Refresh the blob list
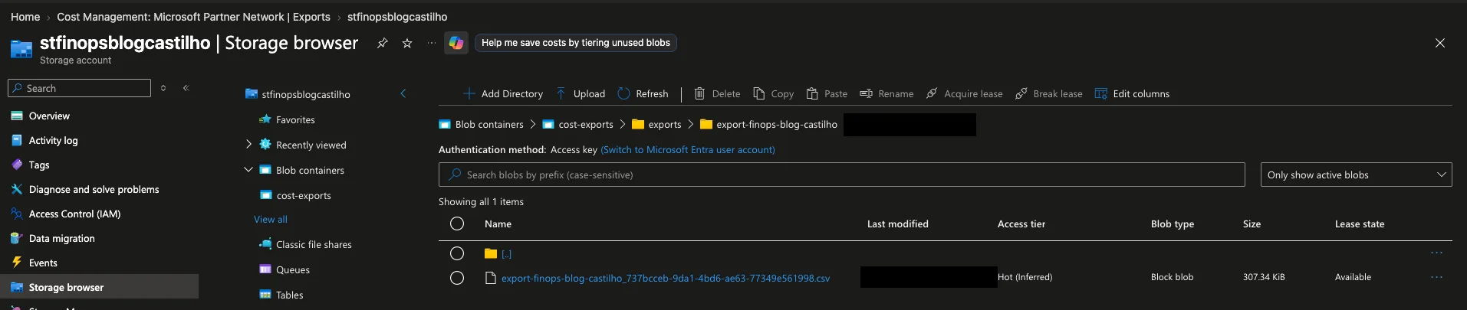The height and width of the screenshot is (310, 1467). click(x=643, y=93)
